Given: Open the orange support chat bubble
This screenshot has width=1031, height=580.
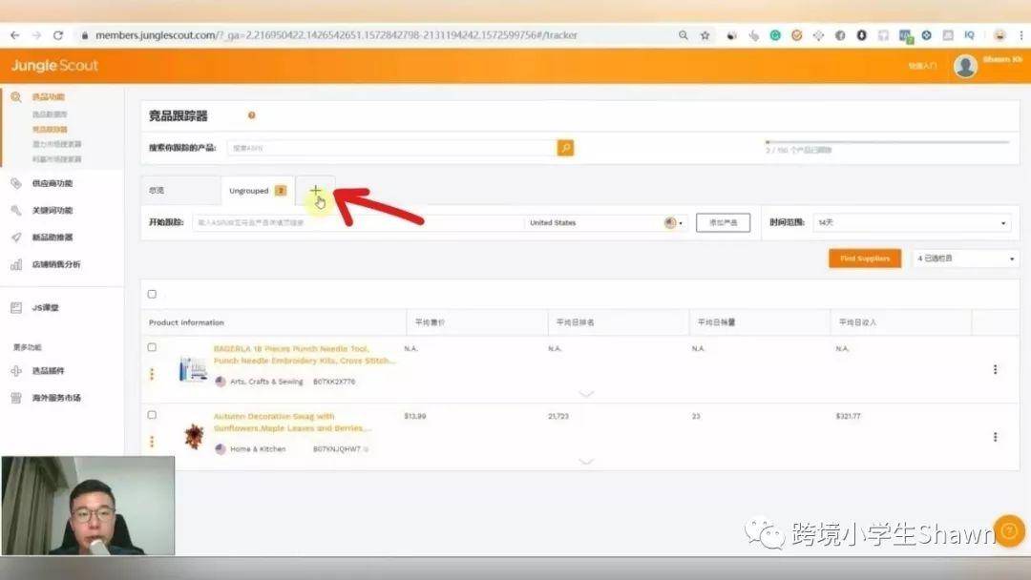Looking at the screenshot, I should click(1009, 530).
